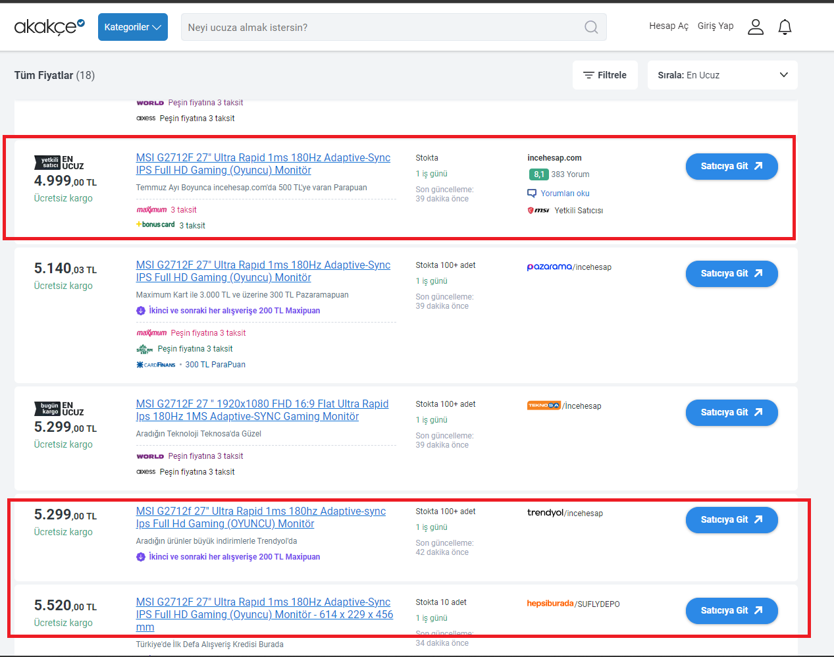834x657 pixels.
Task: Open the Hesap Aç link
Action: [669, 26]
